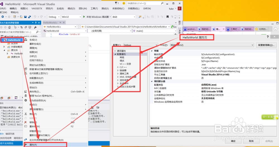The height and width of the screenshot is (147, 279).
Task: Choose 在文件资源管理器中打开文件夹(X) context entry
Action: coord(56,140)
